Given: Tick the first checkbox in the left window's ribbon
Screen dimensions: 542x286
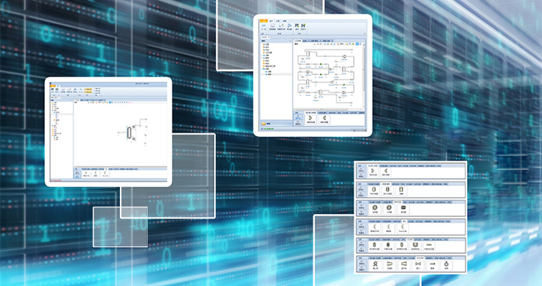Looking at the screenshot, I should [x=94, y=89].
